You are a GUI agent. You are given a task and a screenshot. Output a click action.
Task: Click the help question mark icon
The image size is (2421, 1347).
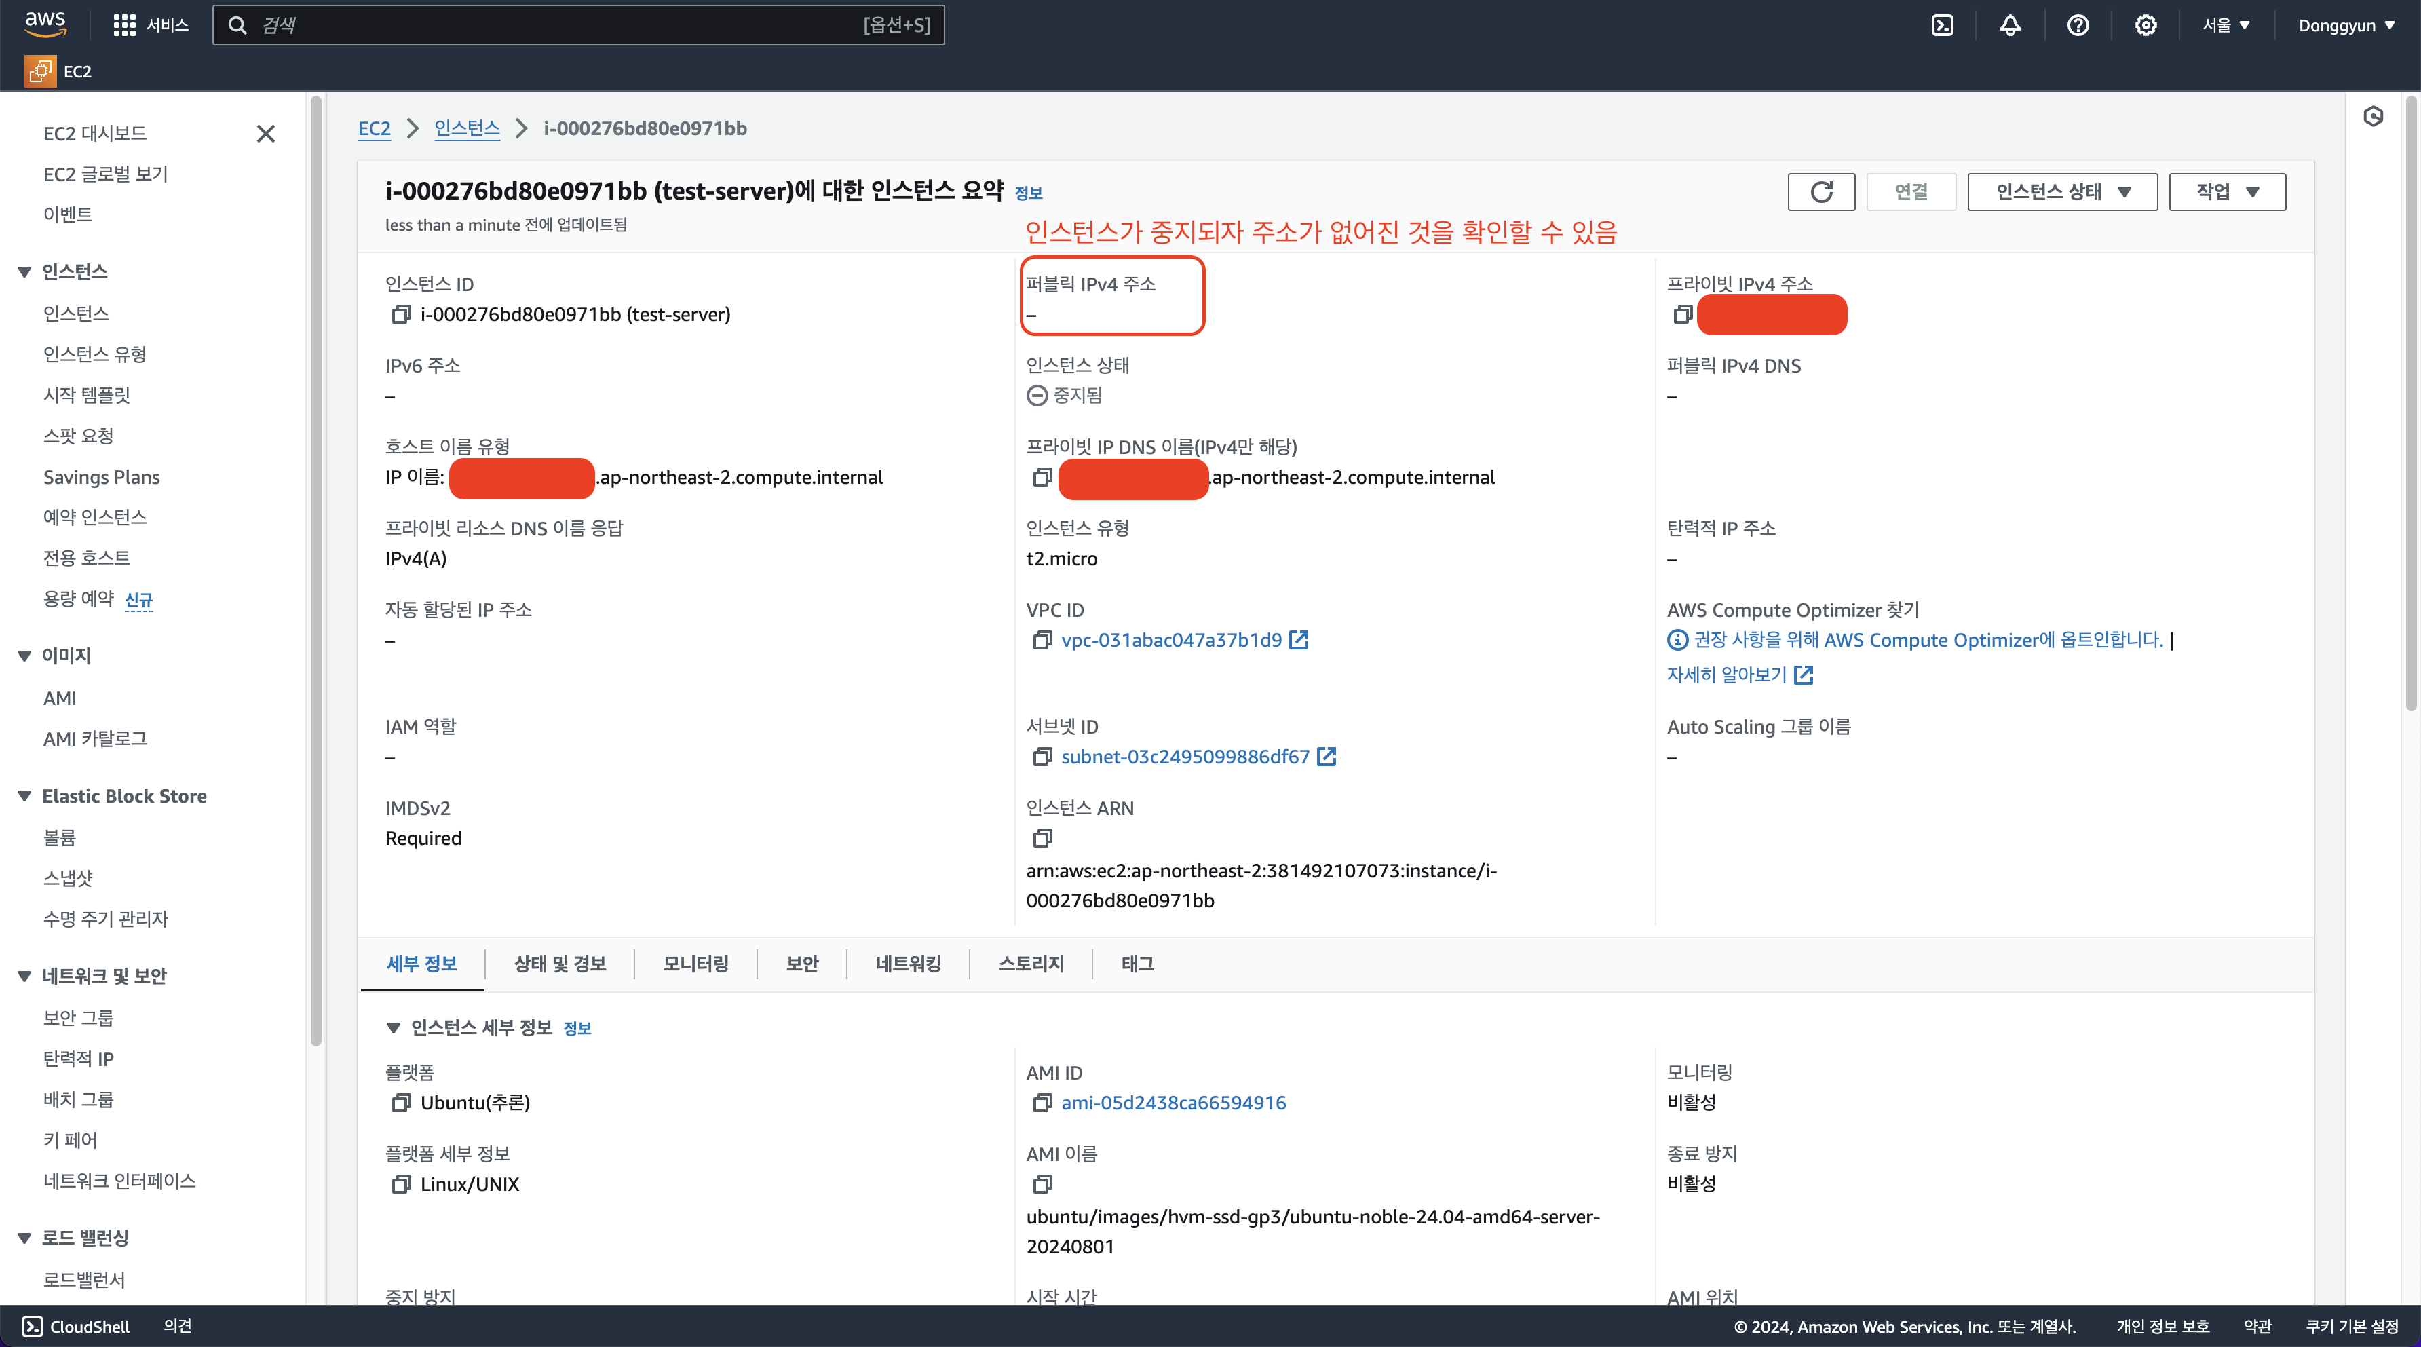coord(2077,25)
